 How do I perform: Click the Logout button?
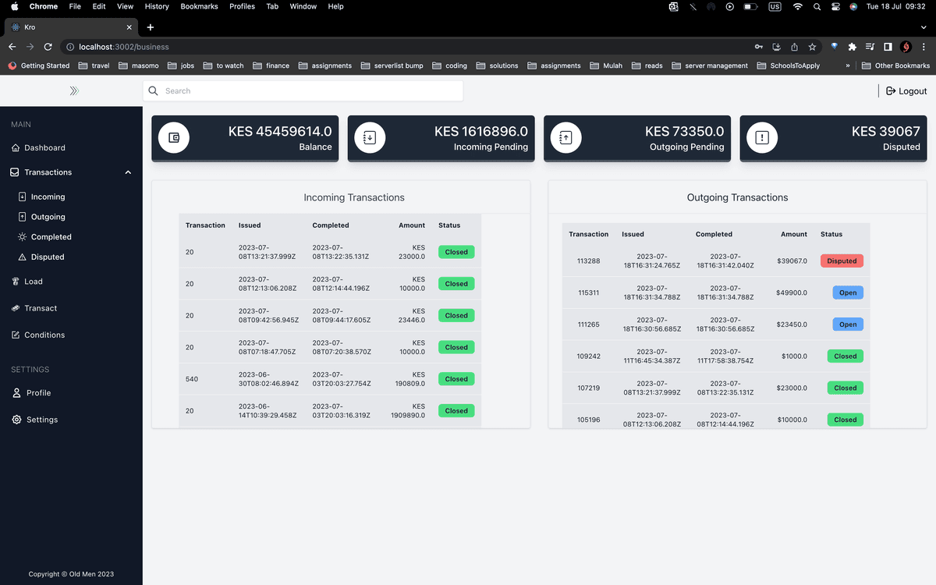click(906, 91)
